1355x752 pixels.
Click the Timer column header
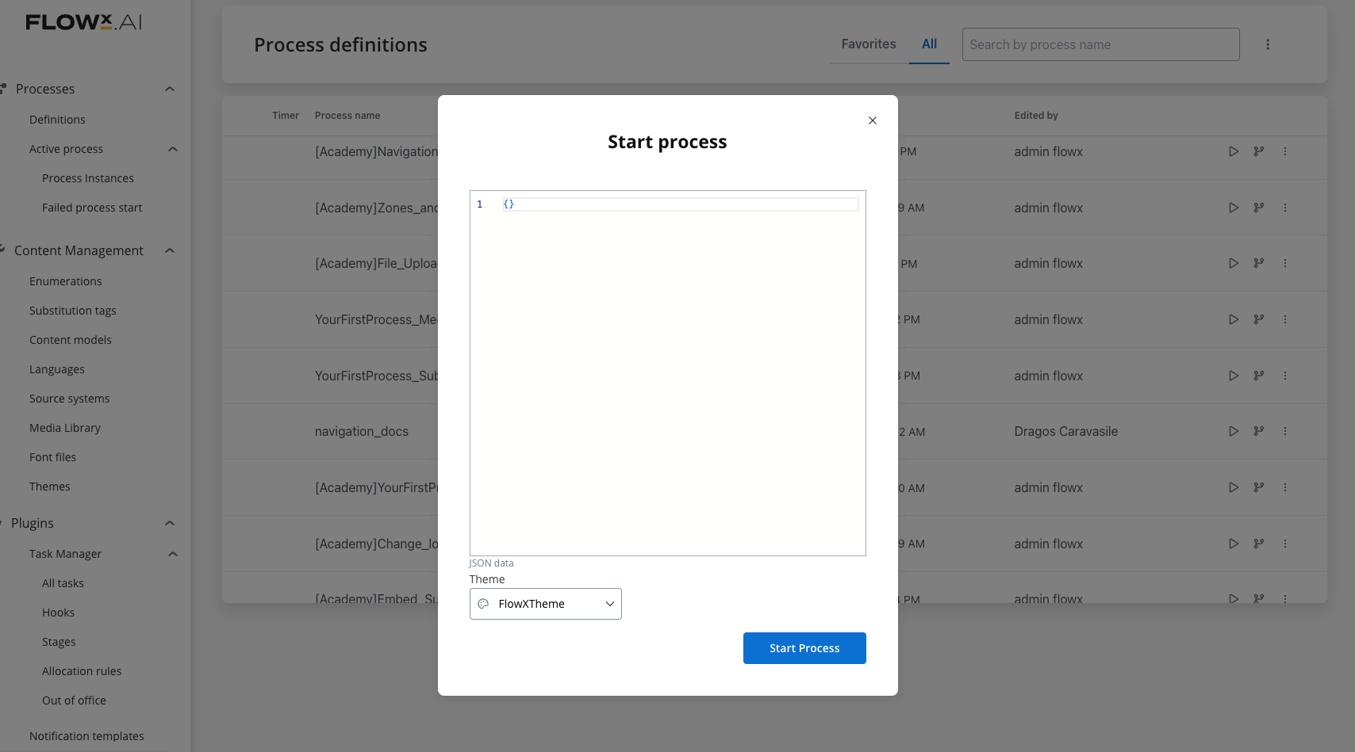click(x=286, y=116)
